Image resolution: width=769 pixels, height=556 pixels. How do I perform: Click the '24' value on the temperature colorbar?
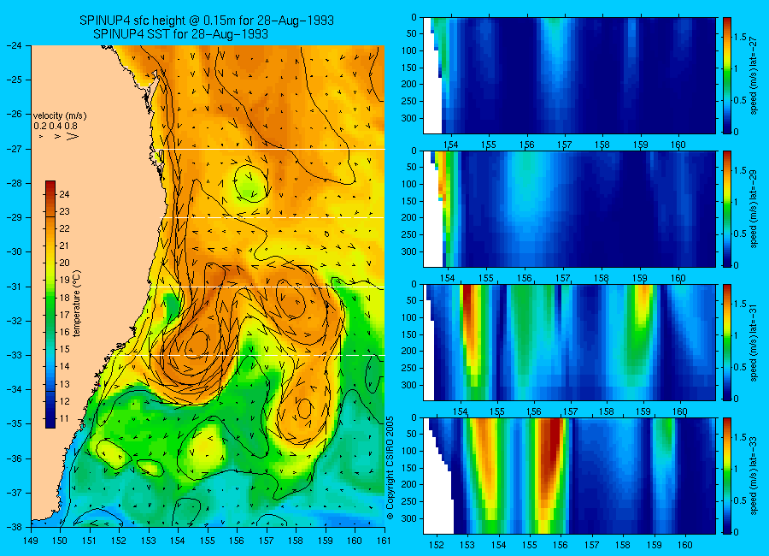pos(64,194)
